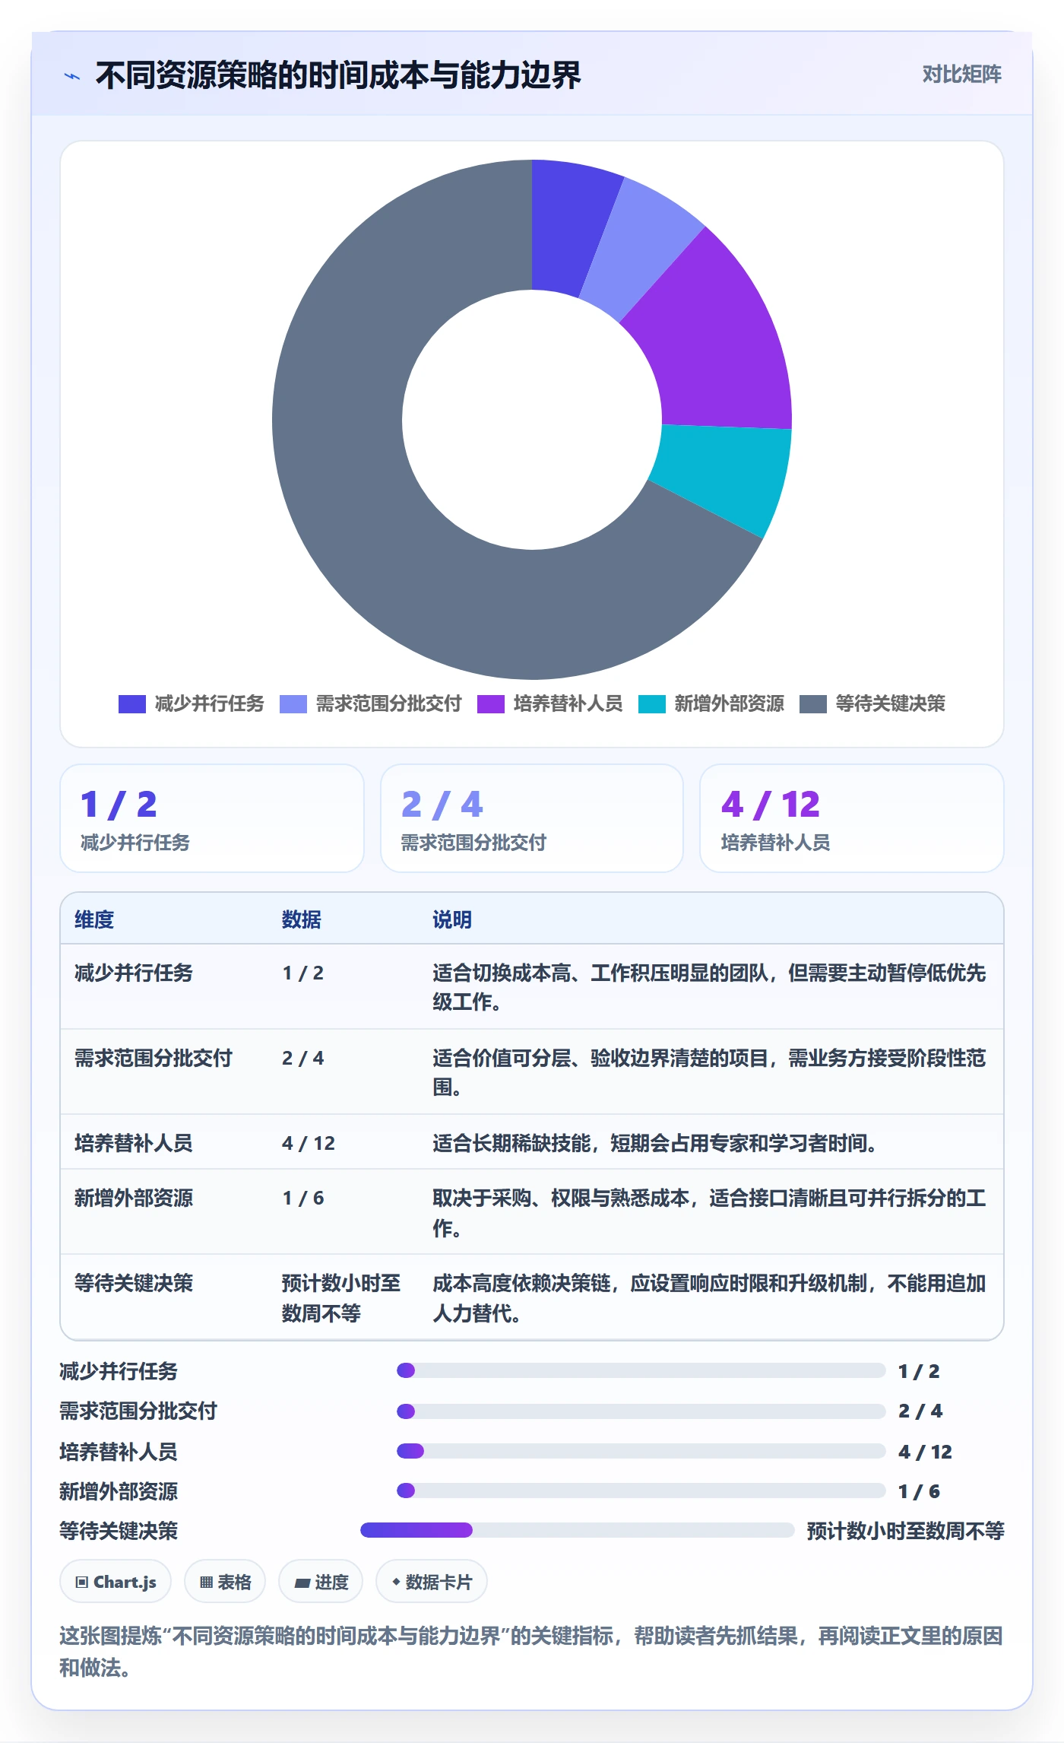Select table cell 需求范围分批交付
This screenshot has height=1743, width=1064.
[154, 1058]
